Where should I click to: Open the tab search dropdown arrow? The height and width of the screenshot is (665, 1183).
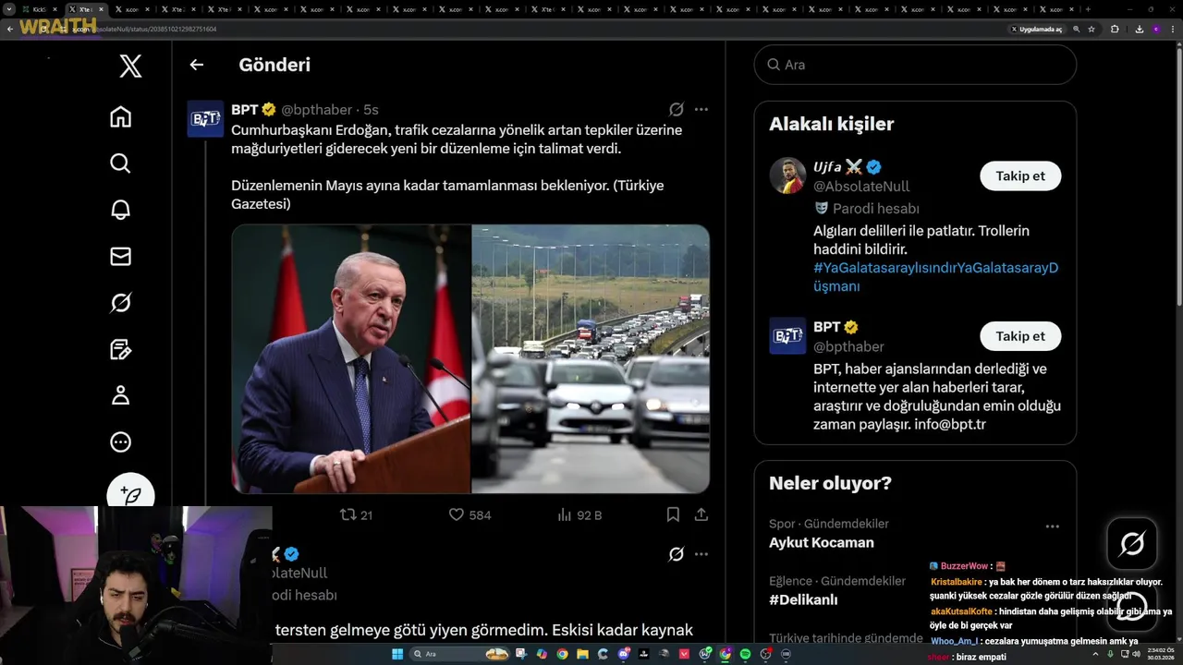tap(9, 9)
